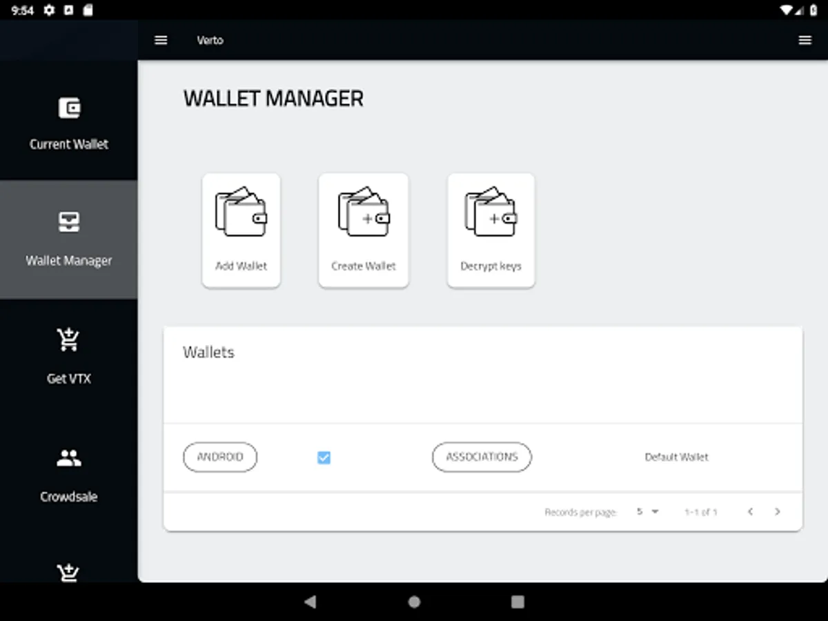Viewport: 828px width, 621px height.
Task: Click the Verto title text
Action: pyautogui.click(x=210, y=40)
